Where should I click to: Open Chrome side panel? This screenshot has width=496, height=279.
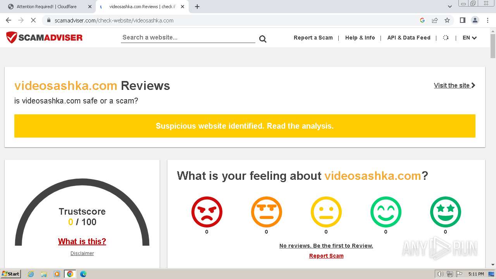click(462, 20)
